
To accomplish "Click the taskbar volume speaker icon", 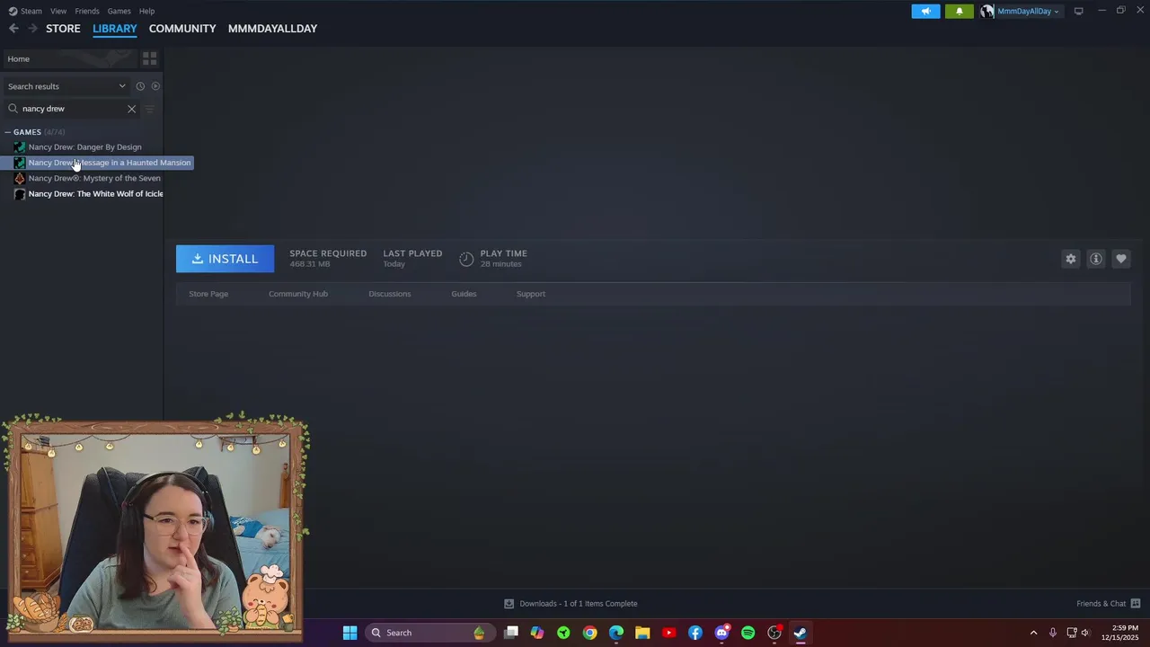I will coord(1085,633).
